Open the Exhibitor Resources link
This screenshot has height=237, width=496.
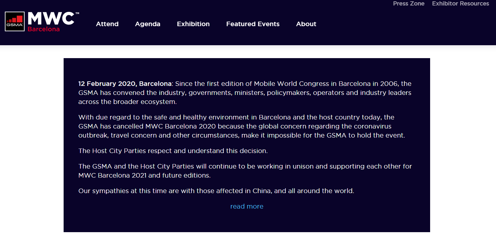(460, 4)
